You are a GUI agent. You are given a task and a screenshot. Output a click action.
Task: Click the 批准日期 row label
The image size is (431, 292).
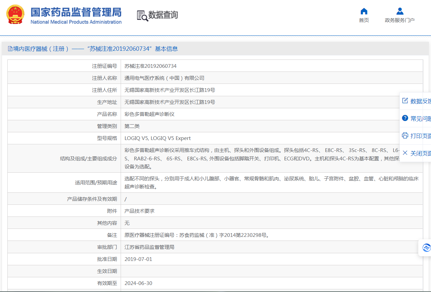107,259
